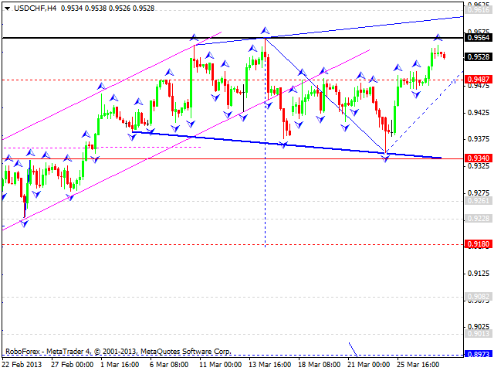The width and height of the screenshot is (494, 371).
Task: Click the 0.9564 resistance price label
Action: (476, 36)
